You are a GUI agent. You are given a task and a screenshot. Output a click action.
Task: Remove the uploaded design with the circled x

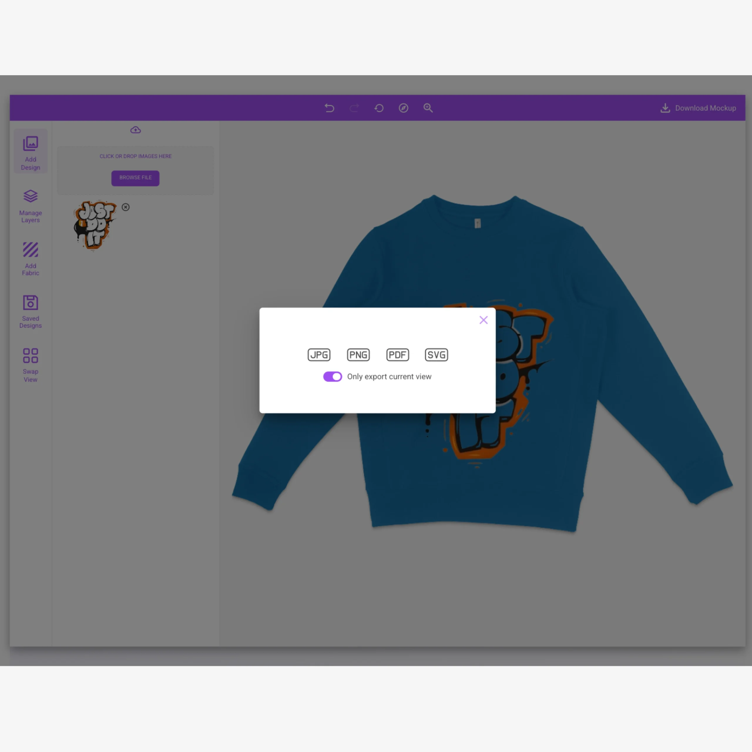125,207
